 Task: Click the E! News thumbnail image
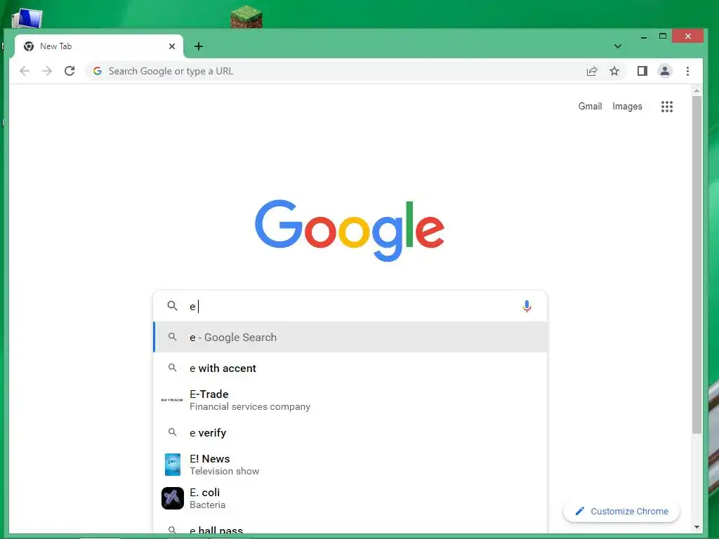(x=173, y=465)
